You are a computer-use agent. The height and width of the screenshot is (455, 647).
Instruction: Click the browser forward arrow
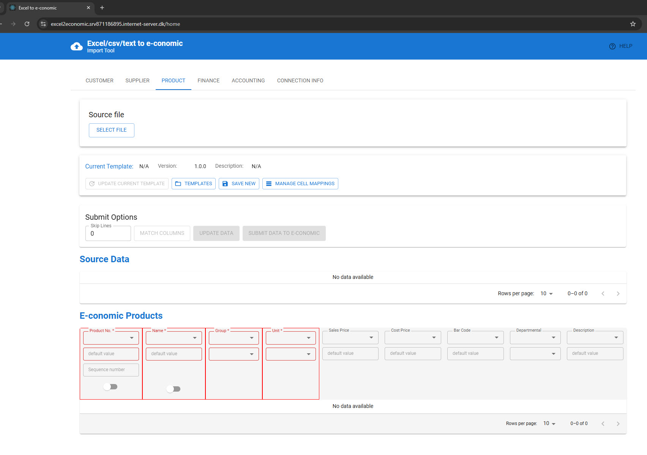(x=13, y=24)
